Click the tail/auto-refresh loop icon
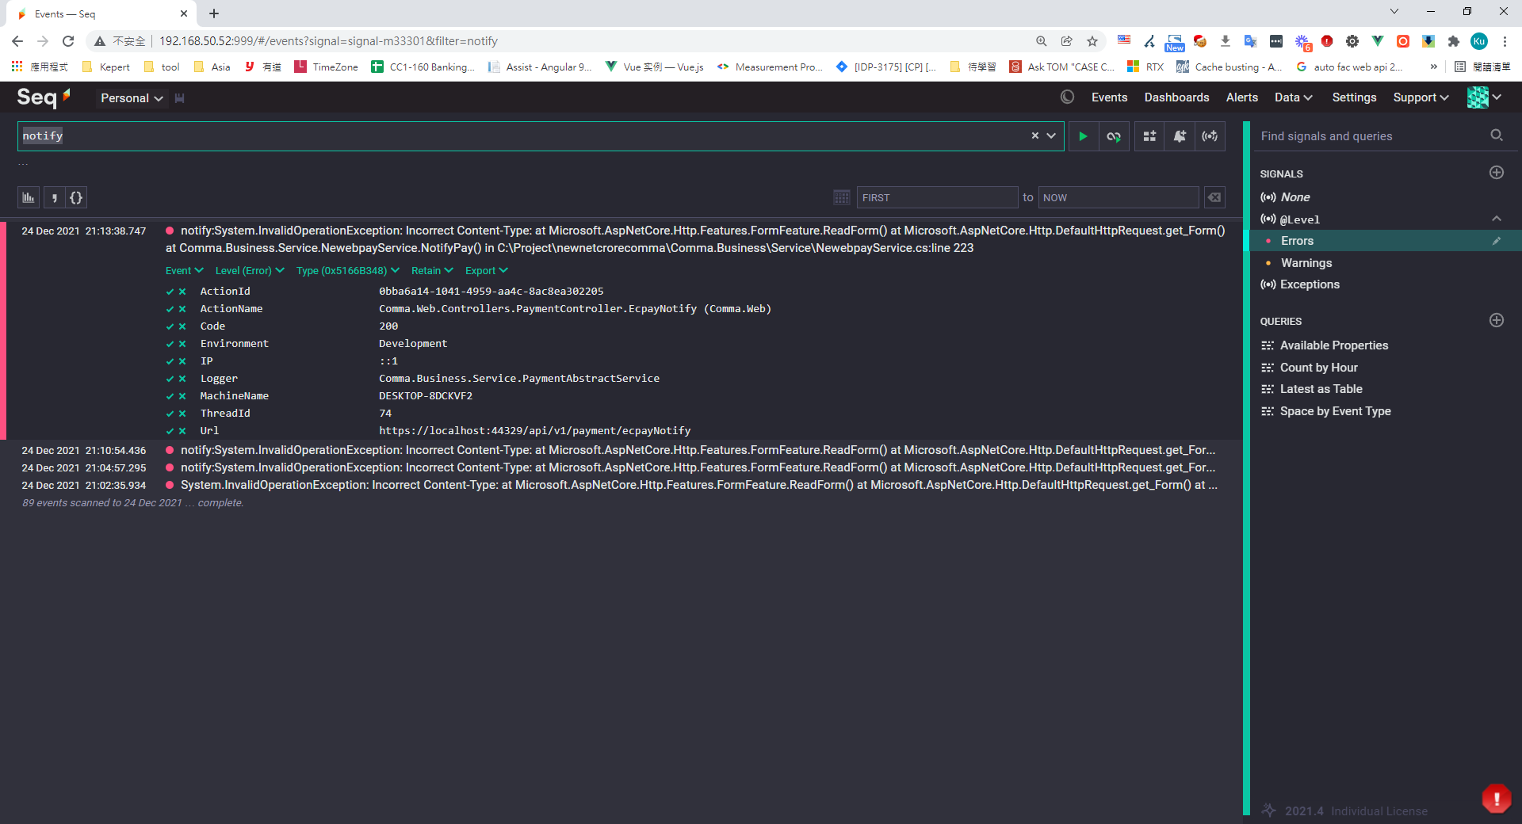Image resolution: width=1522 pixels, height=824 pixels. coord(1114,136)
